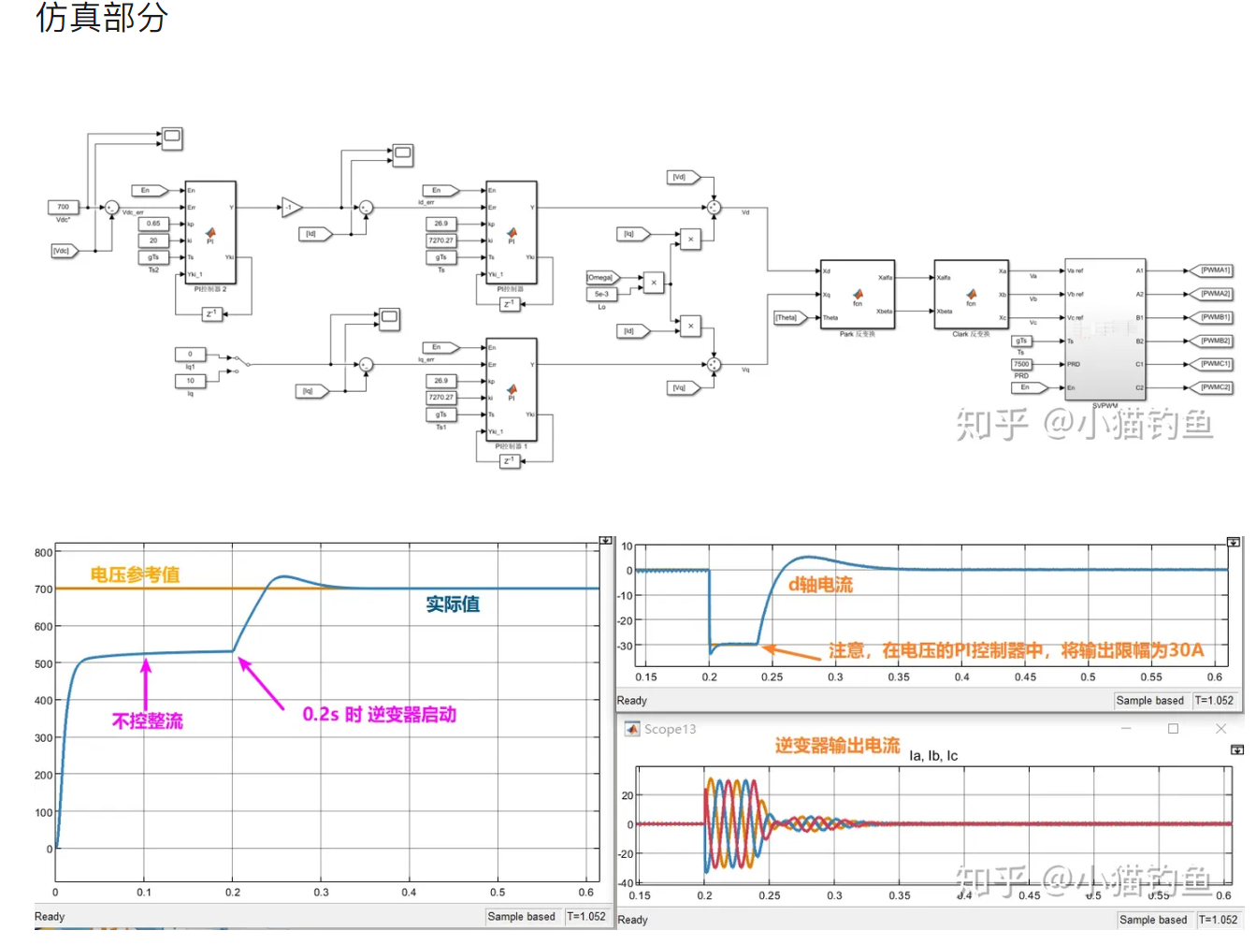Click the -1 gain triangle block

291,207
